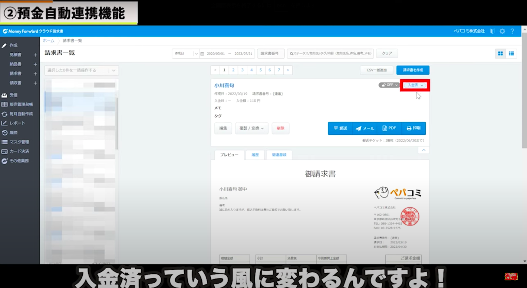This screenshot has height=288, width=527.
Task: Click the help question mark icon
Action: click(x=512, y=31)
